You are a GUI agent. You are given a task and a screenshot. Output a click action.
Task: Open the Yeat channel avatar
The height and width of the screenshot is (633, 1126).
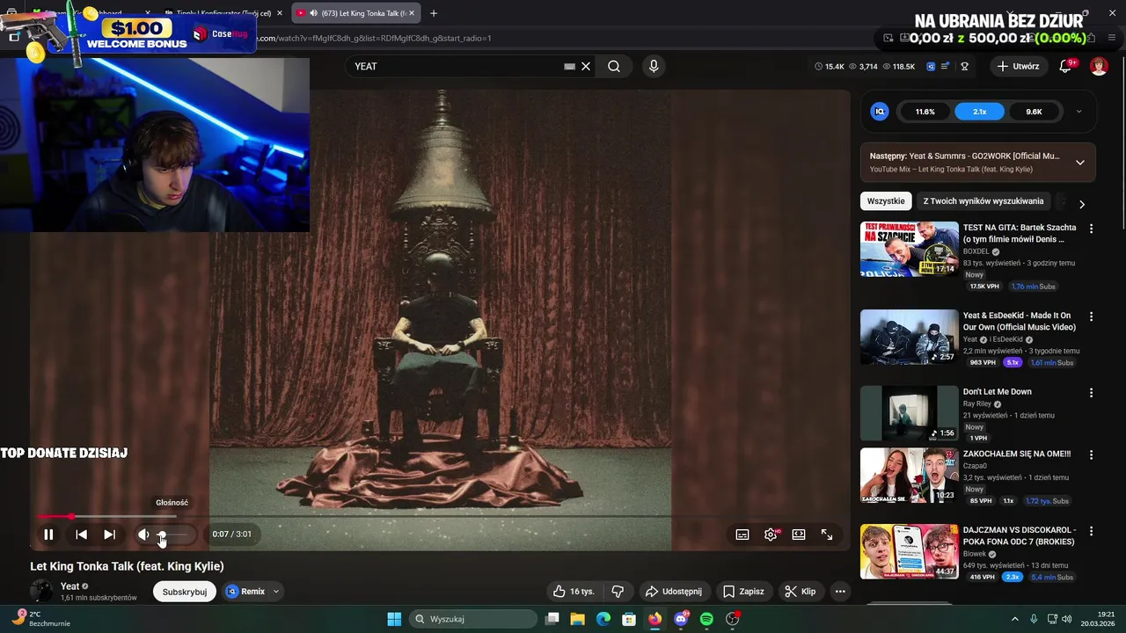[x=41, y=592]
